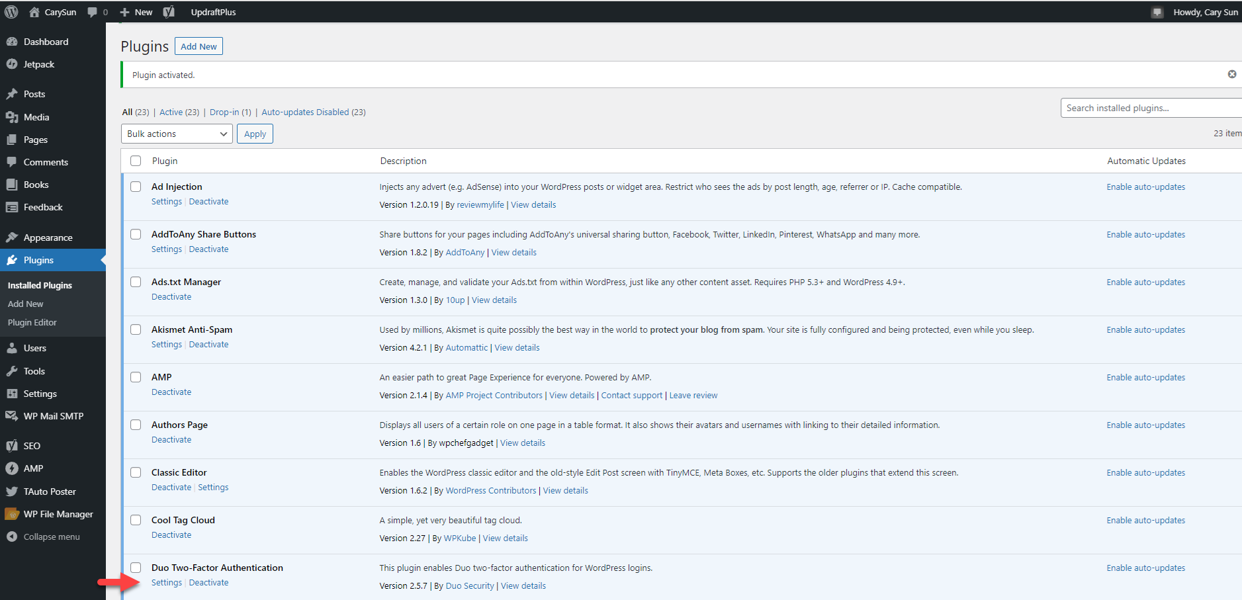
Task: Enable auto-updates for Classic Editor
Action: coord(1146,473)
